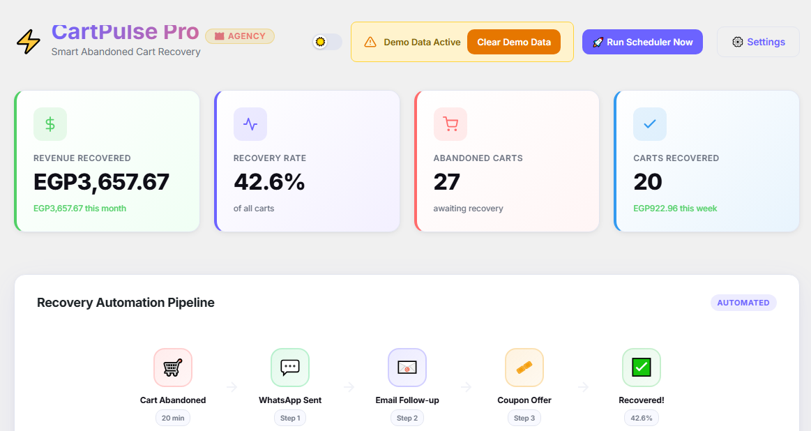This screenshot has height=431, width=811.
Task: Click the AUTOMATED pipeline badge
Action: pos(743,303)
